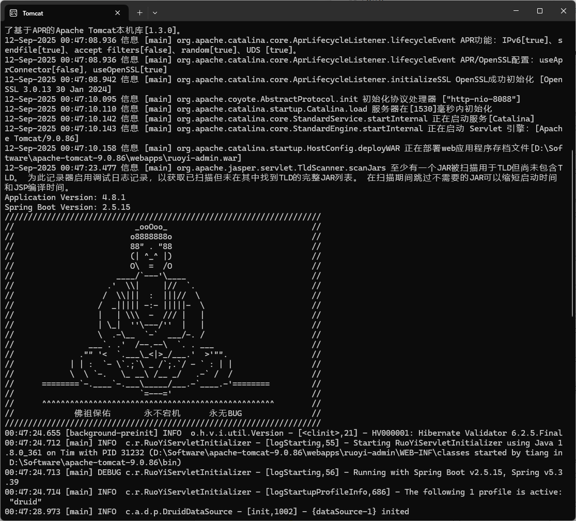Viewport: 576px width, 521px height.
Task: Click "Hibernate Validator 6.2.5.Final" text
Action: click(490, 433)
